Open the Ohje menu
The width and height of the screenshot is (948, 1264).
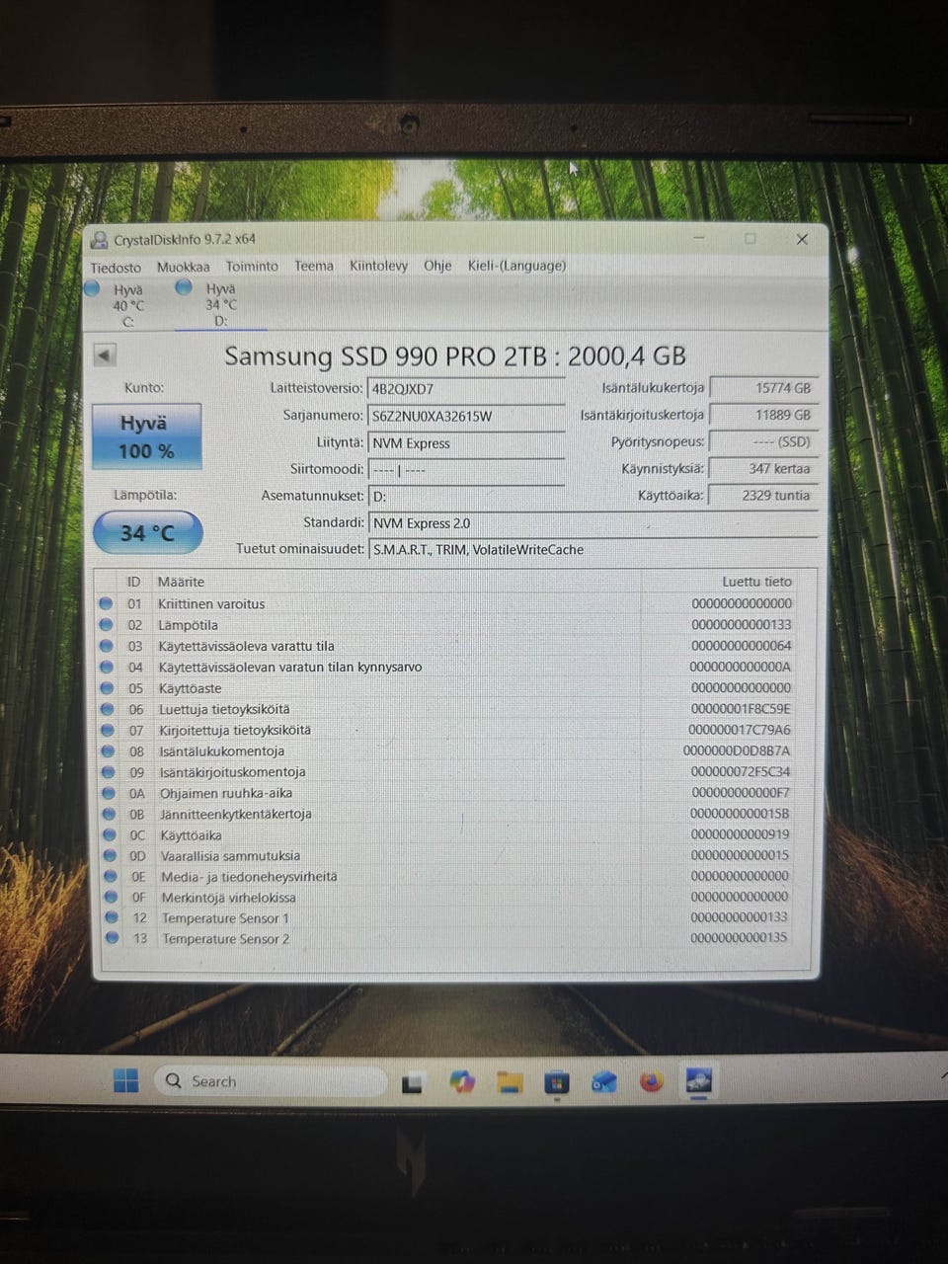(x=437, y=266)
